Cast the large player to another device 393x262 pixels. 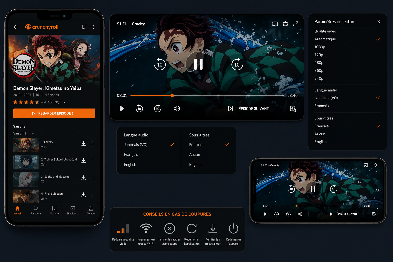275,24
